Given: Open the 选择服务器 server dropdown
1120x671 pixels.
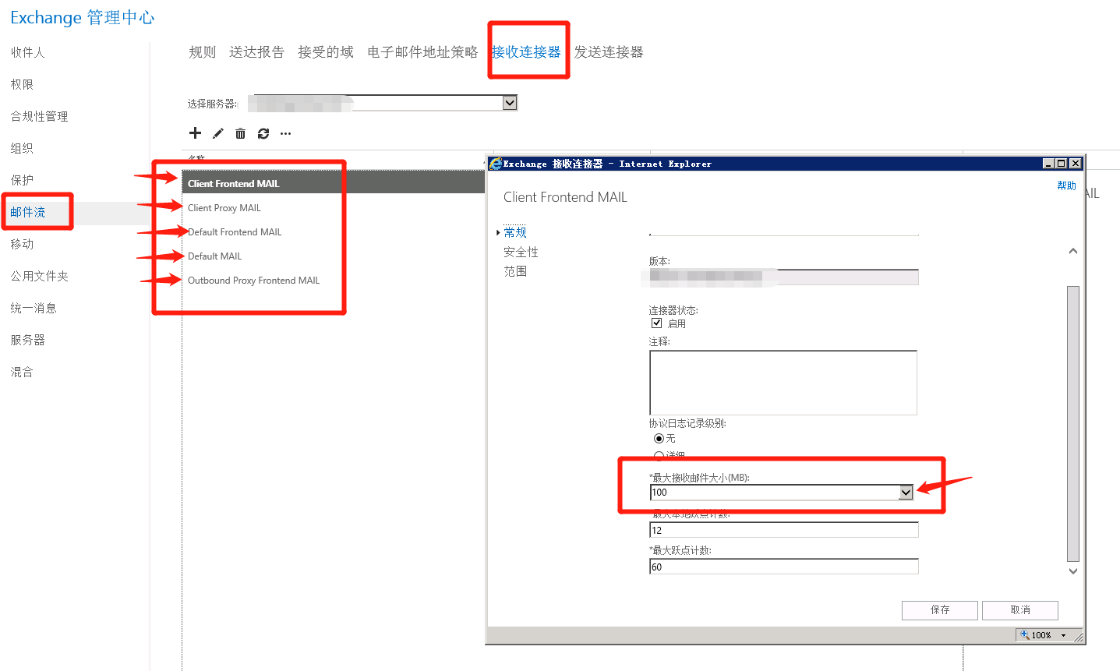Looking at the screenshot, I should point(510,102).
